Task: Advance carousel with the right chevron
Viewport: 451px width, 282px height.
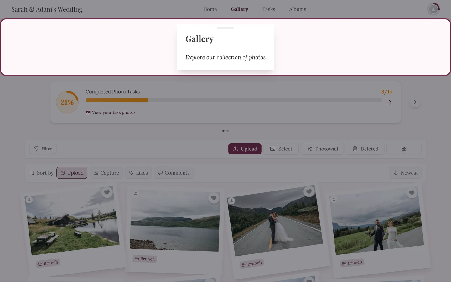Action: (415, 102)
